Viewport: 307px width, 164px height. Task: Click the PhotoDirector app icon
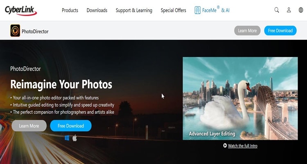coord(15,31)
